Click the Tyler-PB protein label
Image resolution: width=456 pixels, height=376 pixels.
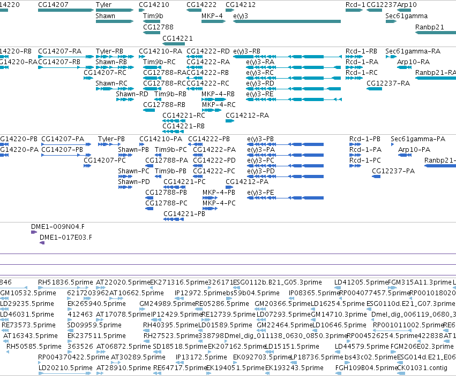coord(111,139)
